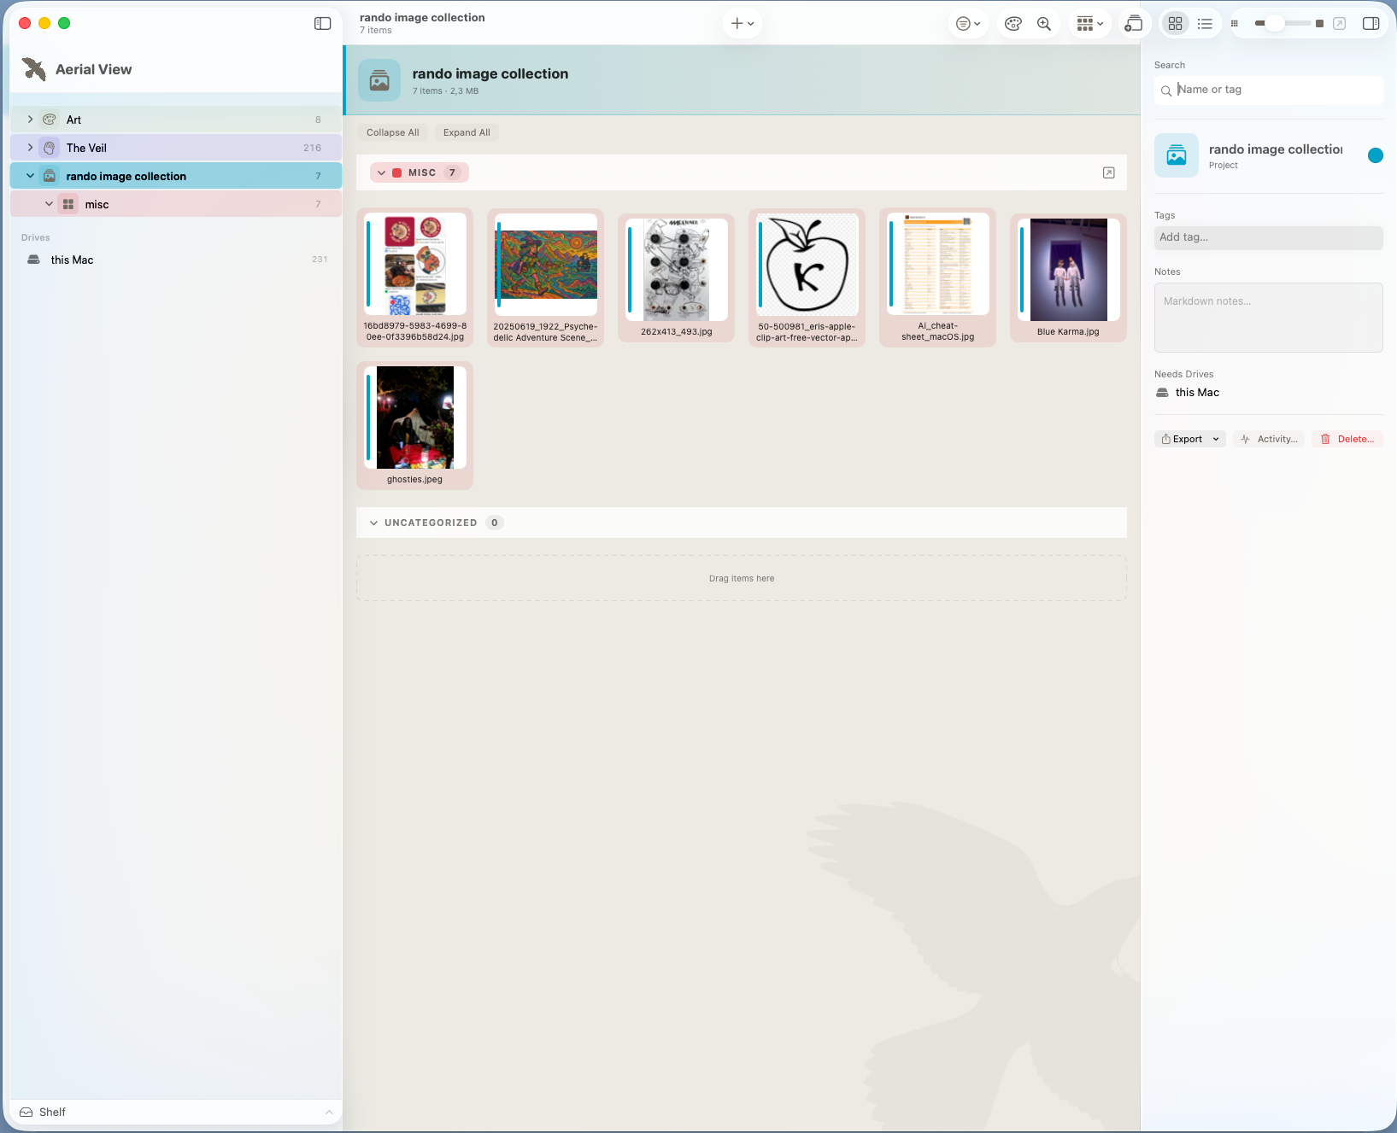
Task: Open the Export dropdown button
Action: (1189, 439)
